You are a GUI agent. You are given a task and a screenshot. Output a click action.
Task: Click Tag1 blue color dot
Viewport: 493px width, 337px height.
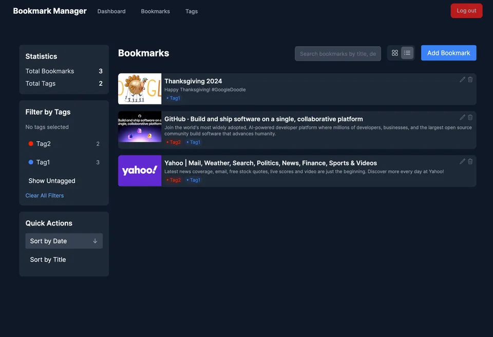(31, 162)
